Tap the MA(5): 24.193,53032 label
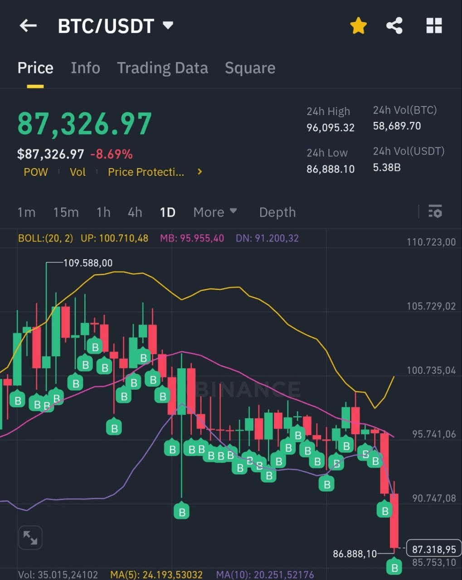 pyautogui.click(x=156, y=575)
